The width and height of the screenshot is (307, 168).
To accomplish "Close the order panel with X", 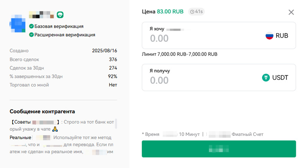I will coord(291,12).
